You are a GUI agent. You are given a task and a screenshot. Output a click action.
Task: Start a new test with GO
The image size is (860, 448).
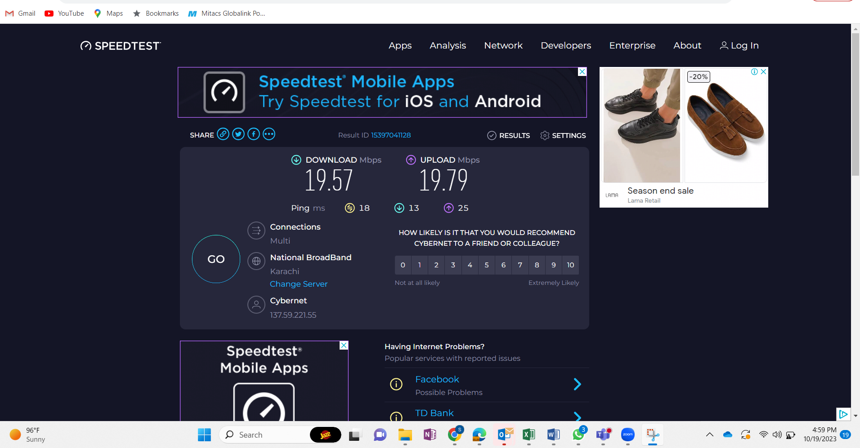pos(216,259)
